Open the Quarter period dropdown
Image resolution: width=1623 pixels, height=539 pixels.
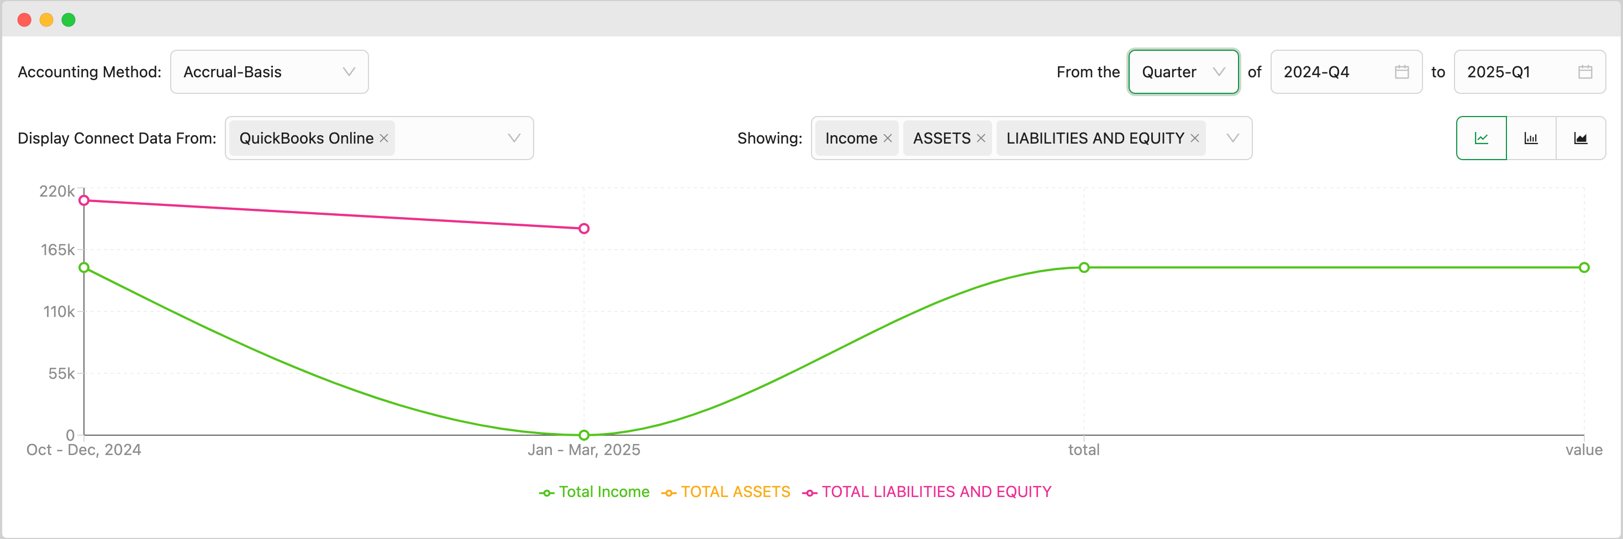point(1183,72)
